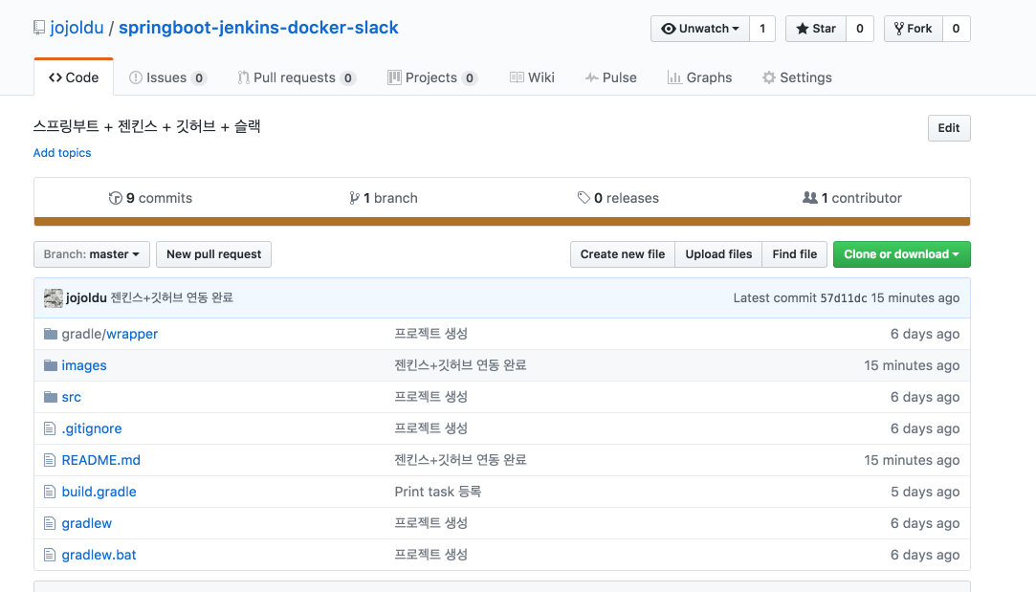Go to the Projects tab
Screen dimensions: 1036x592
(432, 77)
